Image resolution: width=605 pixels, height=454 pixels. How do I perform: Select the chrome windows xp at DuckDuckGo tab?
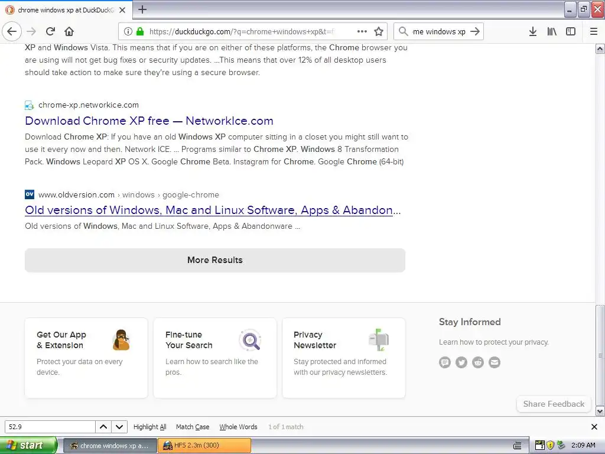[x=66, y=10]
